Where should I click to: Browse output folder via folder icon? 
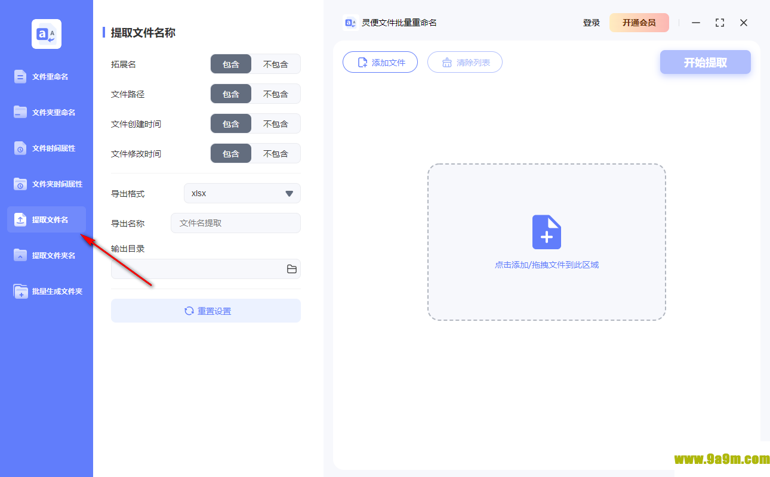(x=292, y=269)
